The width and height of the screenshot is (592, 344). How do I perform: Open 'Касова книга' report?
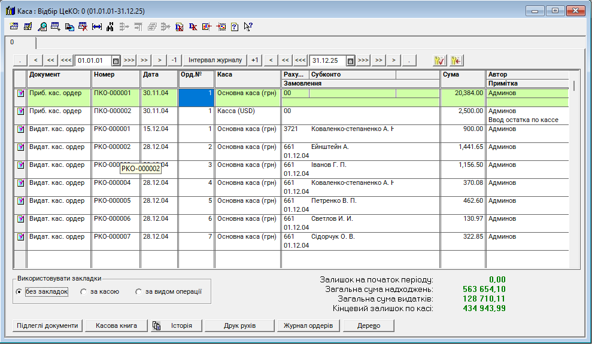pyautogui.click(x=116, y=325)
